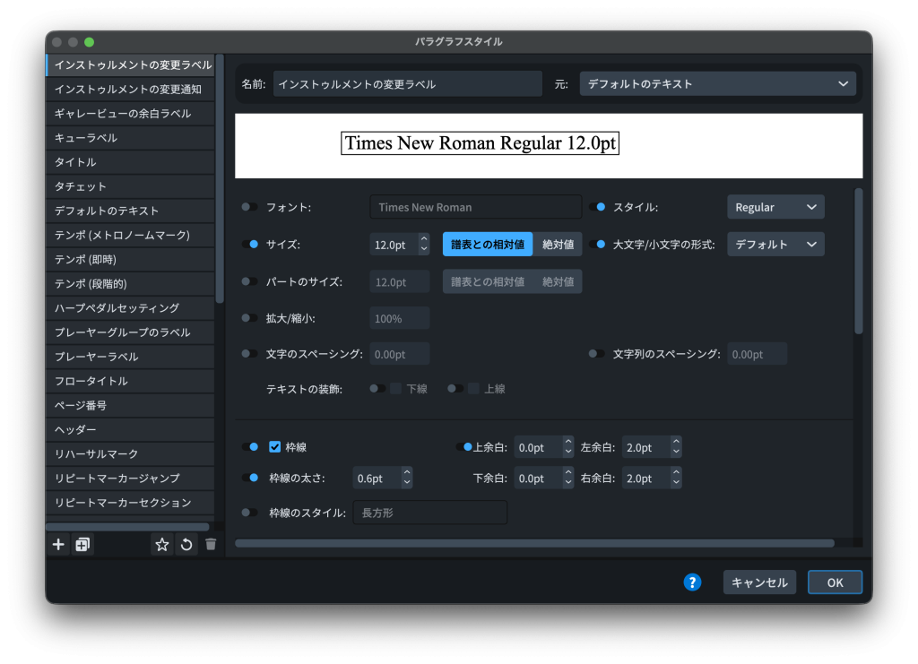
Task: Toggle the 拡大/縮小 override switch
Action: pos(249,318)
